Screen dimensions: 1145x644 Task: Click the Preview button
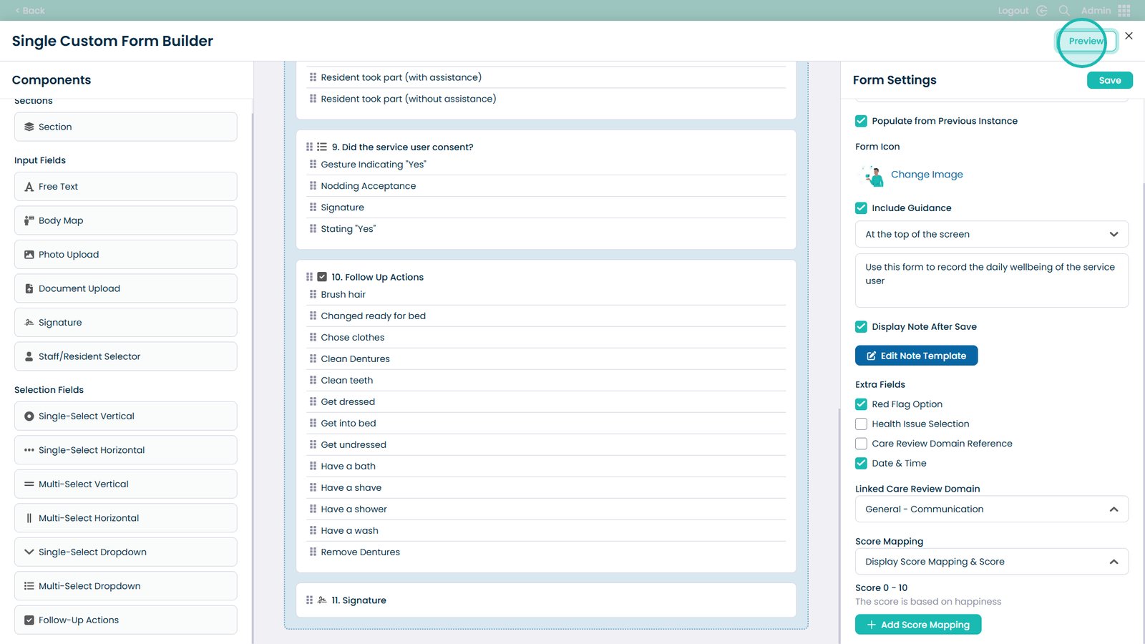coord(1086,42)
